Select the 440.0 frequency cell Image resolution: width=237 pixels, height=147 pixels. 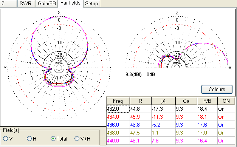click(x=118, y=141)
